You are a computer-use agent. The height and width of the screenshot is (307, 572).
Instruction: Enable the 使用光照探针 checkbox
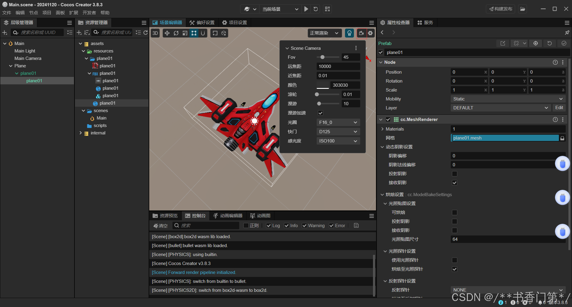click(x=455, y=260)
